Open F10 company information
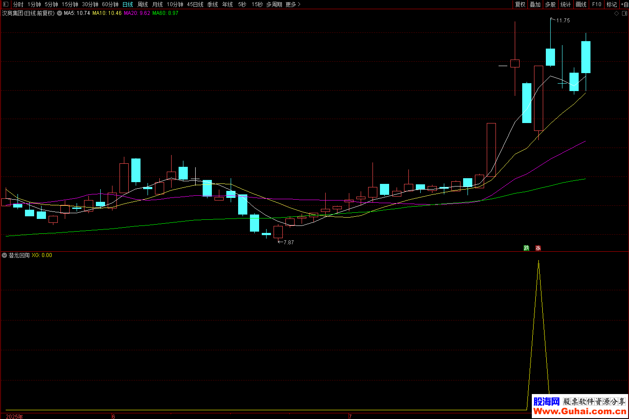 (597, 4)
